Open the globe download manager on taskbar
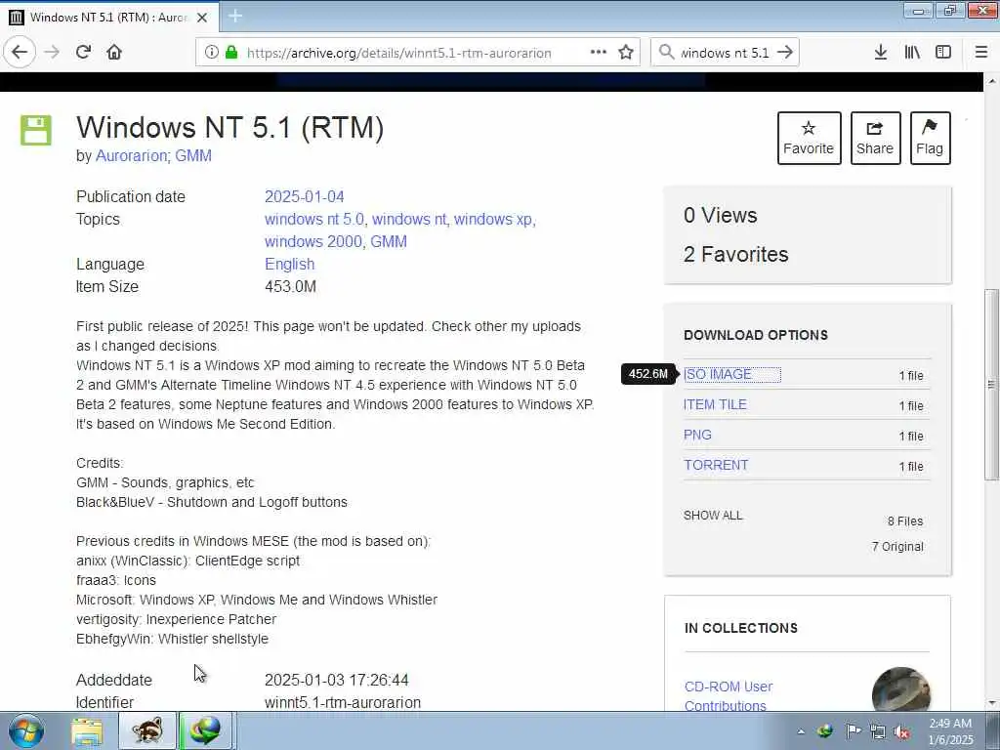 [206, 731]
